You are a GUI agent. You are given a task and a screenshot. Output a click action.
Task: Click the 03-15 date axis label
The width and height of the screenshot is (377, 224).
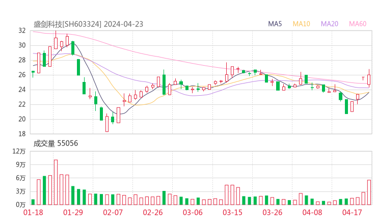(232, 212)
